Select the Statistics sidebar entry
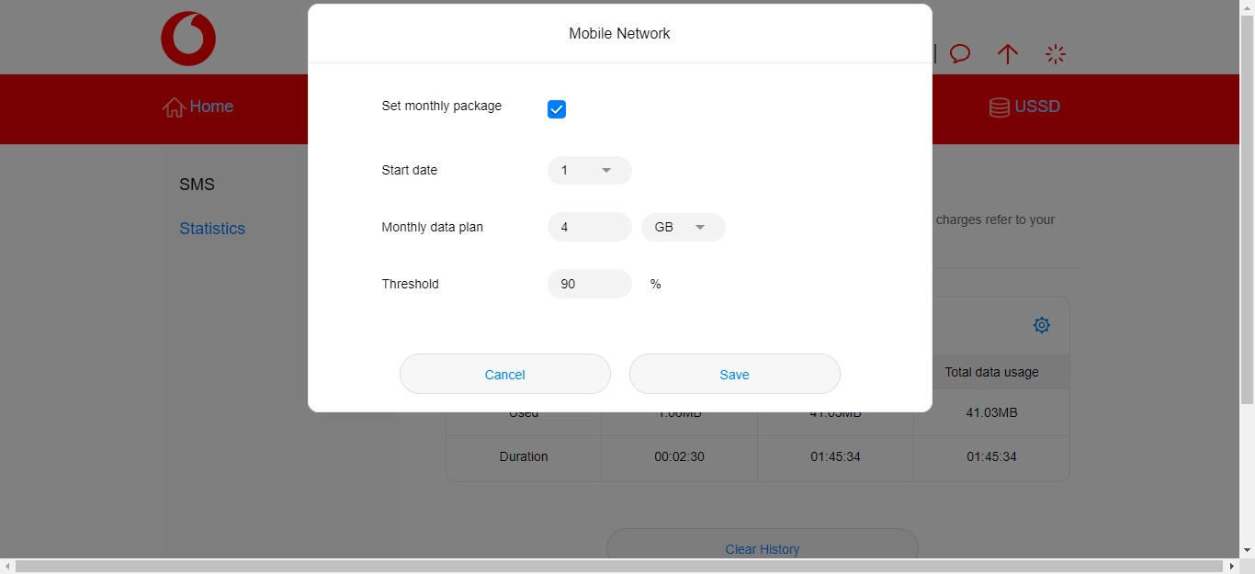 click(x=212, y=228)
